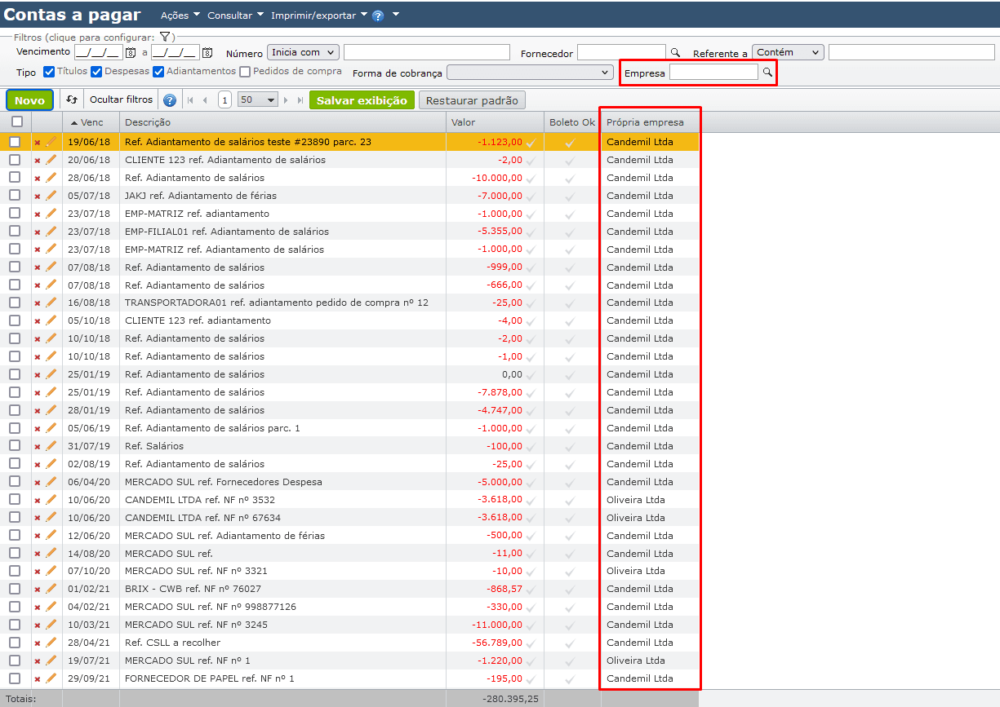Delete the TRANSPORTADORA01 entry
The image size is (1000, 707).
[x=37, y=303]
